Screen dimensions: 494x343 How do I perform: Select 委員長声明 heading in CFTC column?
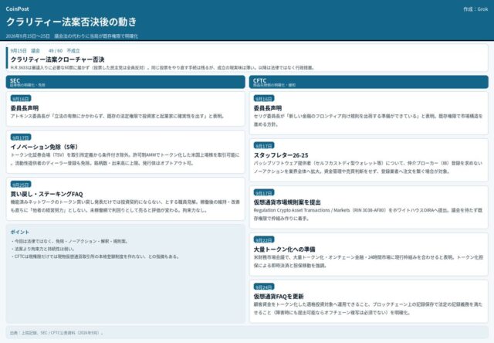click(x=268, y=108)
